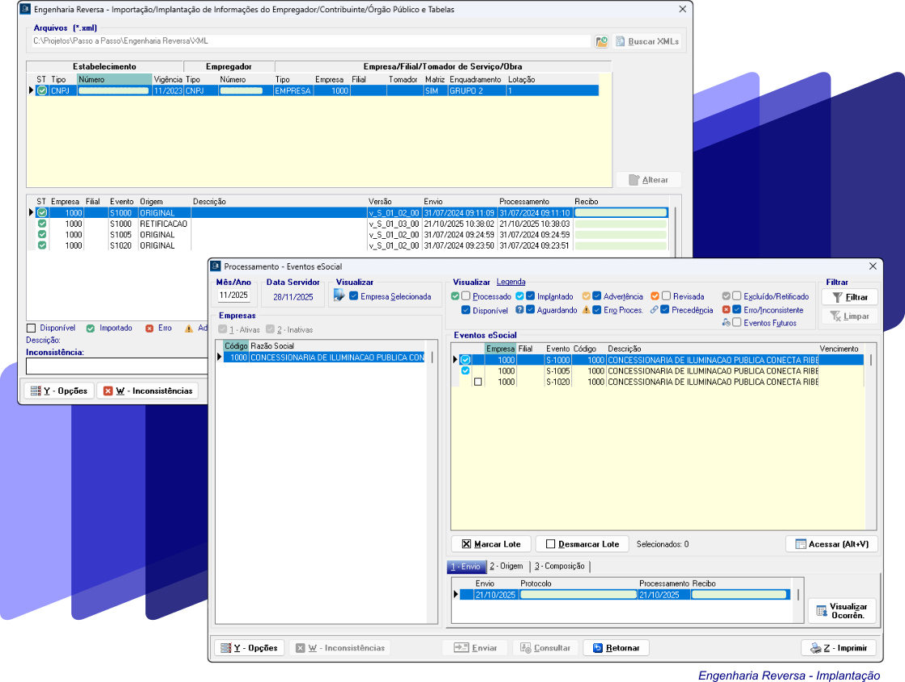This screenshot has width=905, height=682.
Task: Open the Legenda link
Action: click(x=511, y=282)
